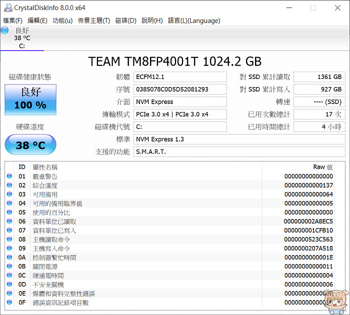This screenshot has width=350, height=315.
Task: Click the ID column header
Action: (x=22, y=167)
